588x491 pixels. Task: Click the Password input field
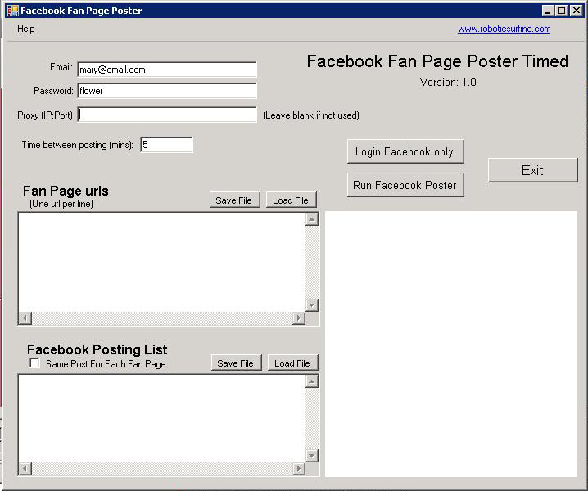click(167, 91)
